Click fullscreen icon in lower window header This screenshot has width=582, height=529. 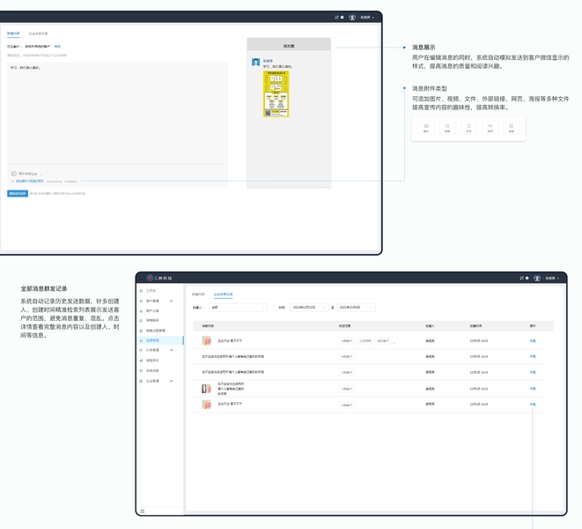pyautogui.click(x=521, y=278)
